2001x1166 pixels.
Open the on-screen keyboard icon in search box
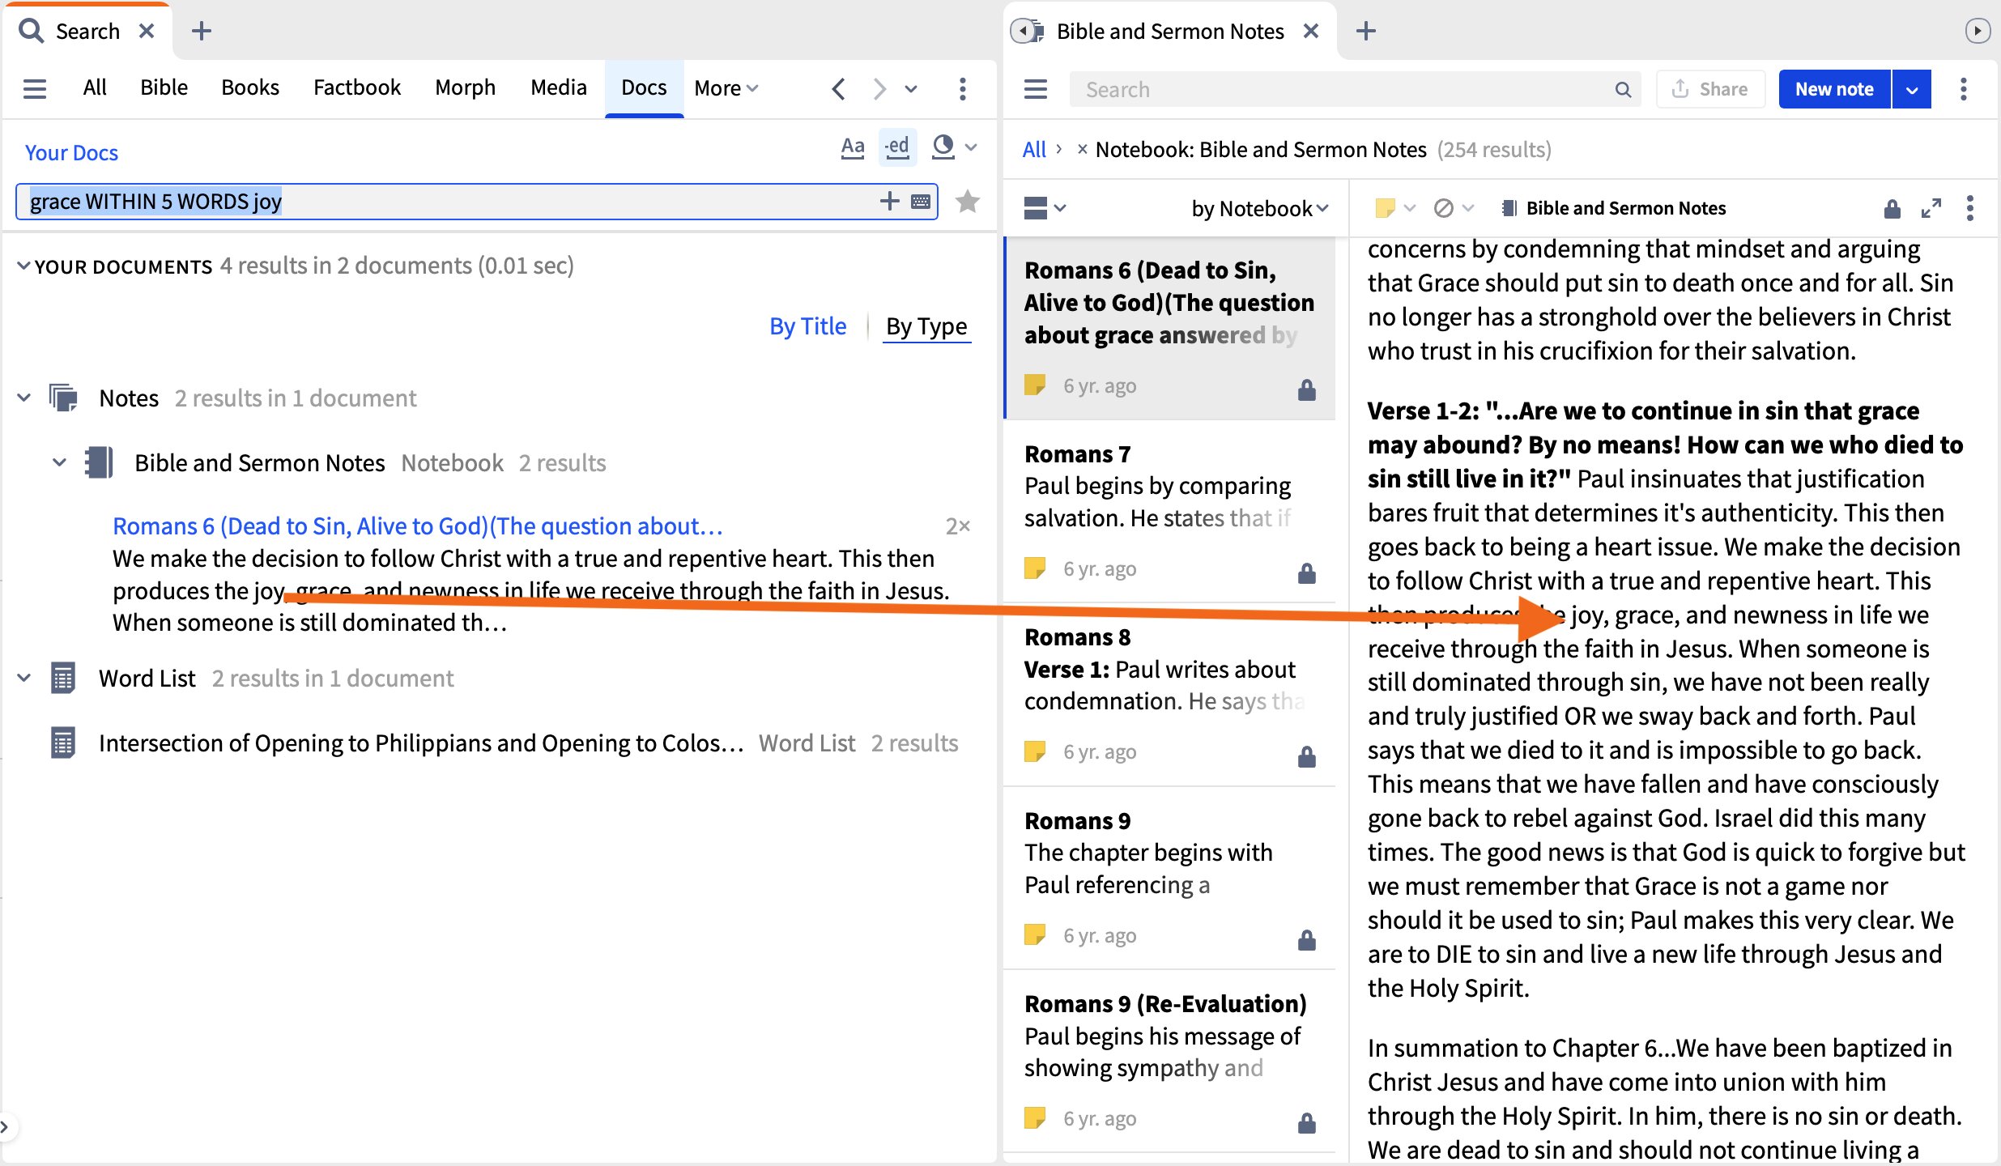point(921,201)
